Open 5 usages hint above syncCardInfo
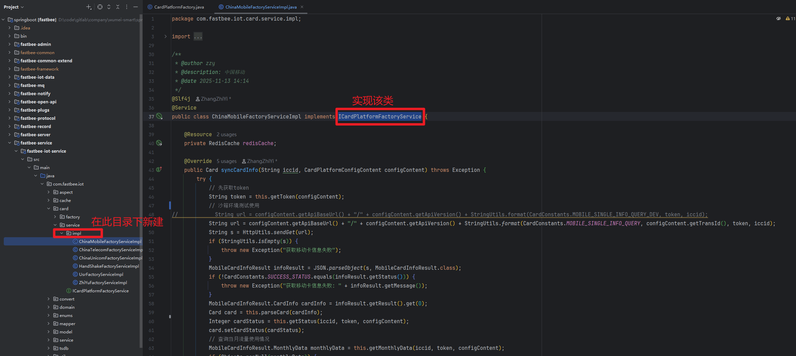 pos(226,161)
